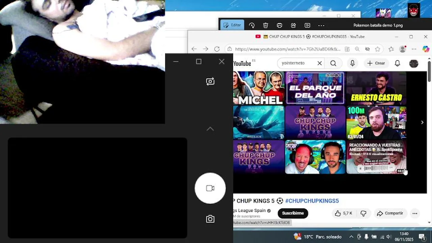Viewport: 432px width, 243px height.
Task: Delete the image with the trash icon
Action: point(266,25)
